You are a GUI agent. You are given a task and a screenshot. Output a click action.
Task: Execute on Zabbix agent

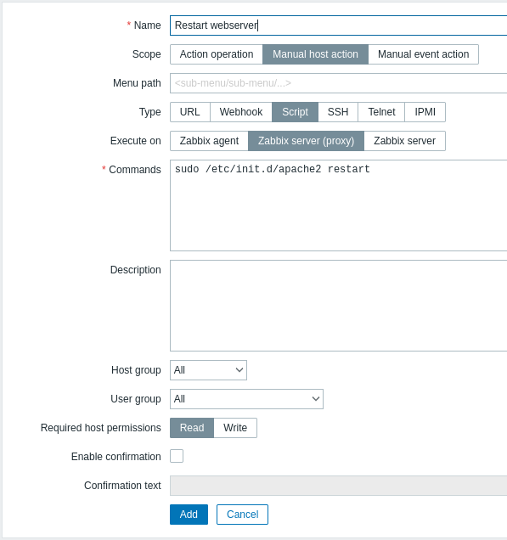209,141
